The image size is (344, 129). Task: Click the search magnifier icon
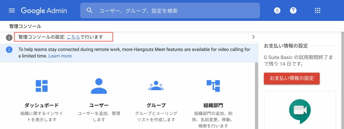coord(90,10)
